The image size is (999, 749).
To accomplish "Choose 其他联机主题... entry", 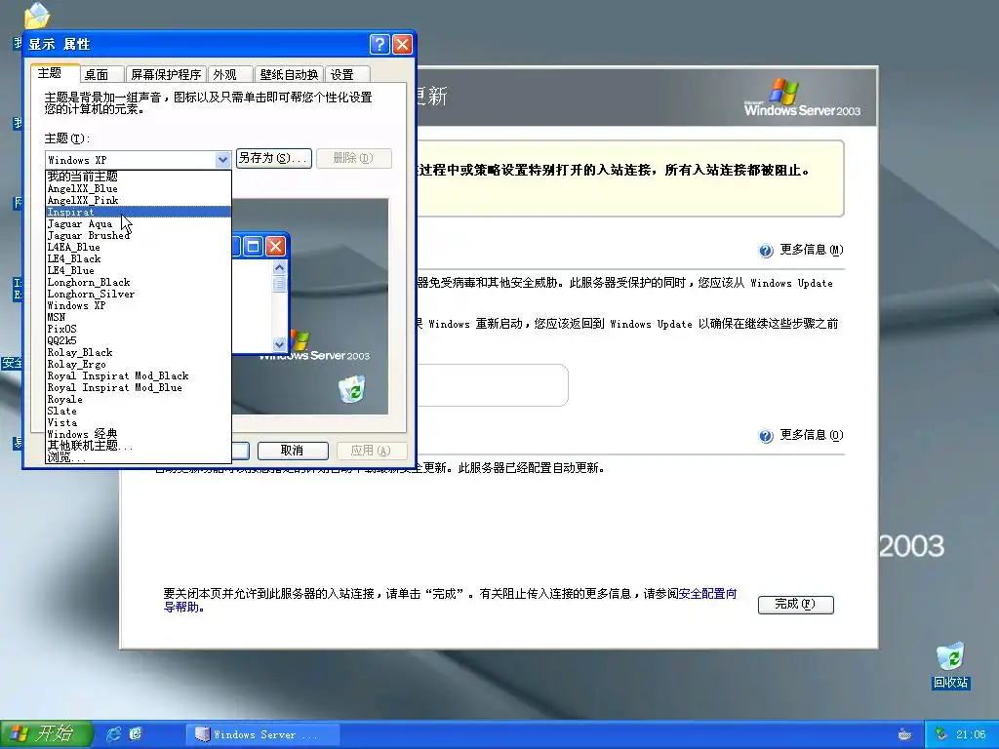I will [x=139, y=445].
